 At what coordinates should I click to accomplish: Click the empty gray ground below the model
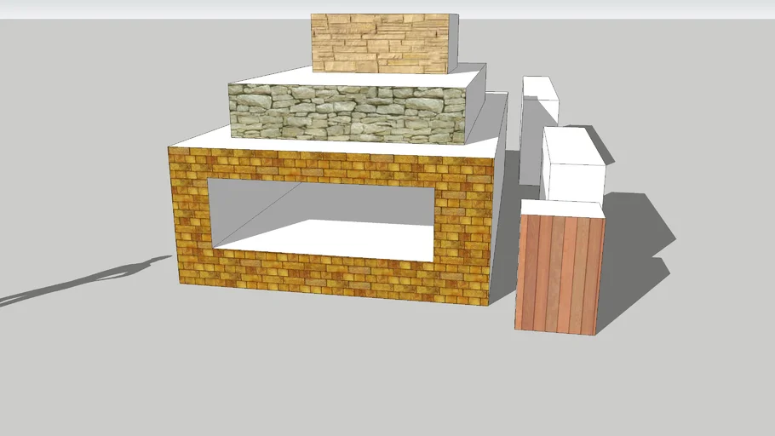point(341,375)
